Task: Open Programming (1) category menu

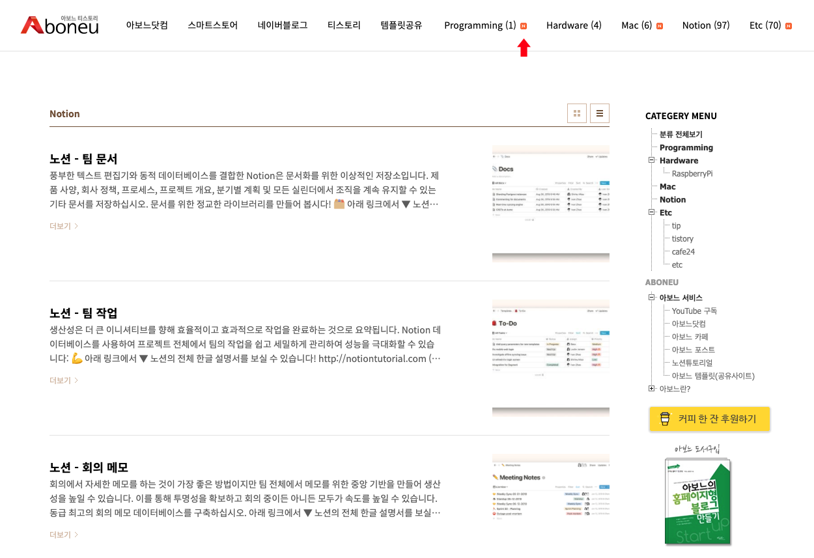Action: (480, 25)
